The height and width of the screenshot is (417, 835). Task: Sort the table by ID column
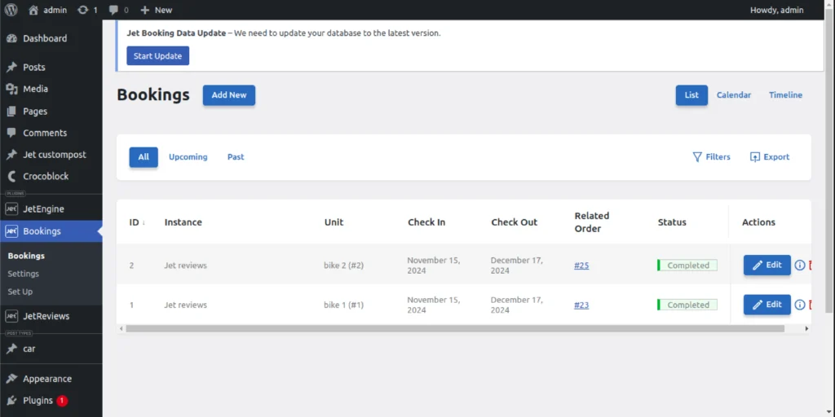134,222
